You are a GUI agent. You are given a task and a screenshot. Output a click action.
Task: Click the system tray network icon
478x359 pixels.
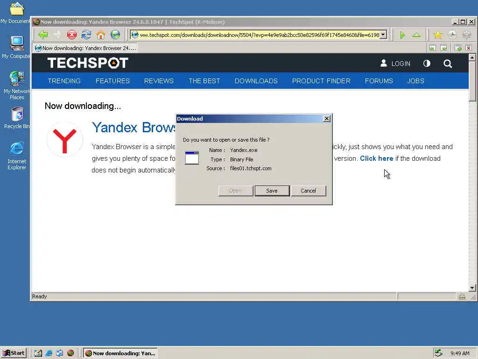click(x=438, y=353)
